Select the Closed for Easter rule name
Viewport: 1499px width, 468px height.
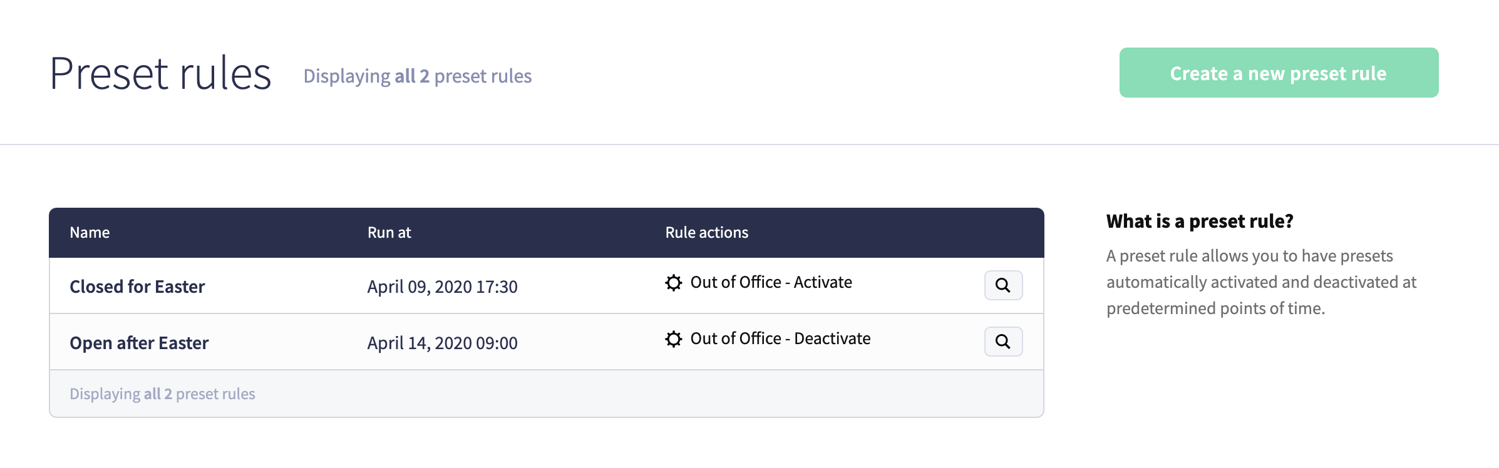pos(137,287)
